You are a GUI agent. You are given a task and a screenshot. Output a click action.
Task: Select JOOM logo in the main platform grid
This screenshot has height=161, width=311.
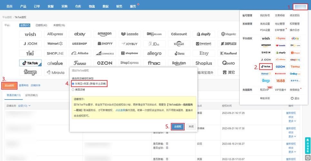coord(30,43)
